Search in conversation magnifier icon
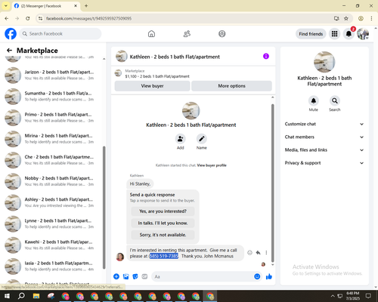Image resolution: width=378 pixels, height=302 pixels. pyautogui.click(x=335, y=100)
